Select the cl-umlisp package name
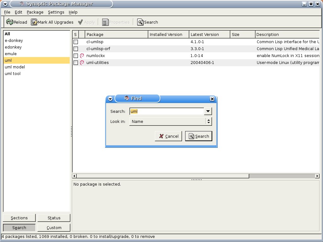Screen dimensions: 323x242 tap(95, 42)
